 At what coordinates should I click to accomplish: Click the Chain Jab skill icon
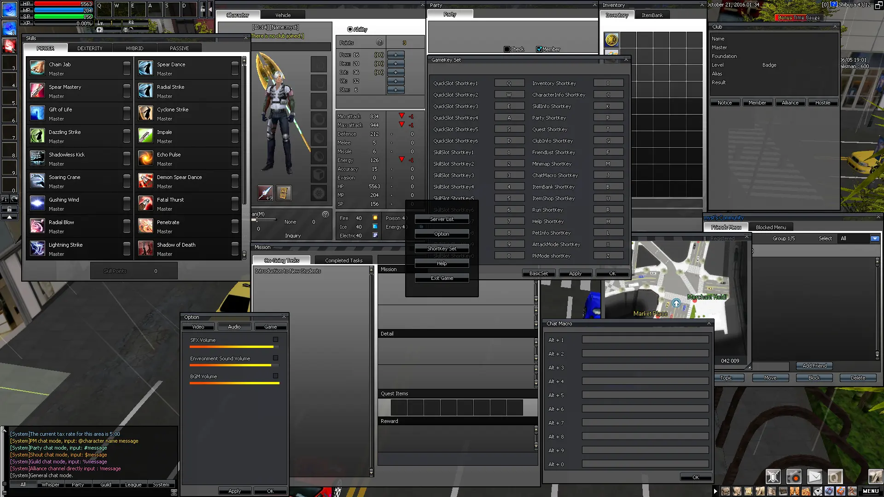(x=37, y=68)
